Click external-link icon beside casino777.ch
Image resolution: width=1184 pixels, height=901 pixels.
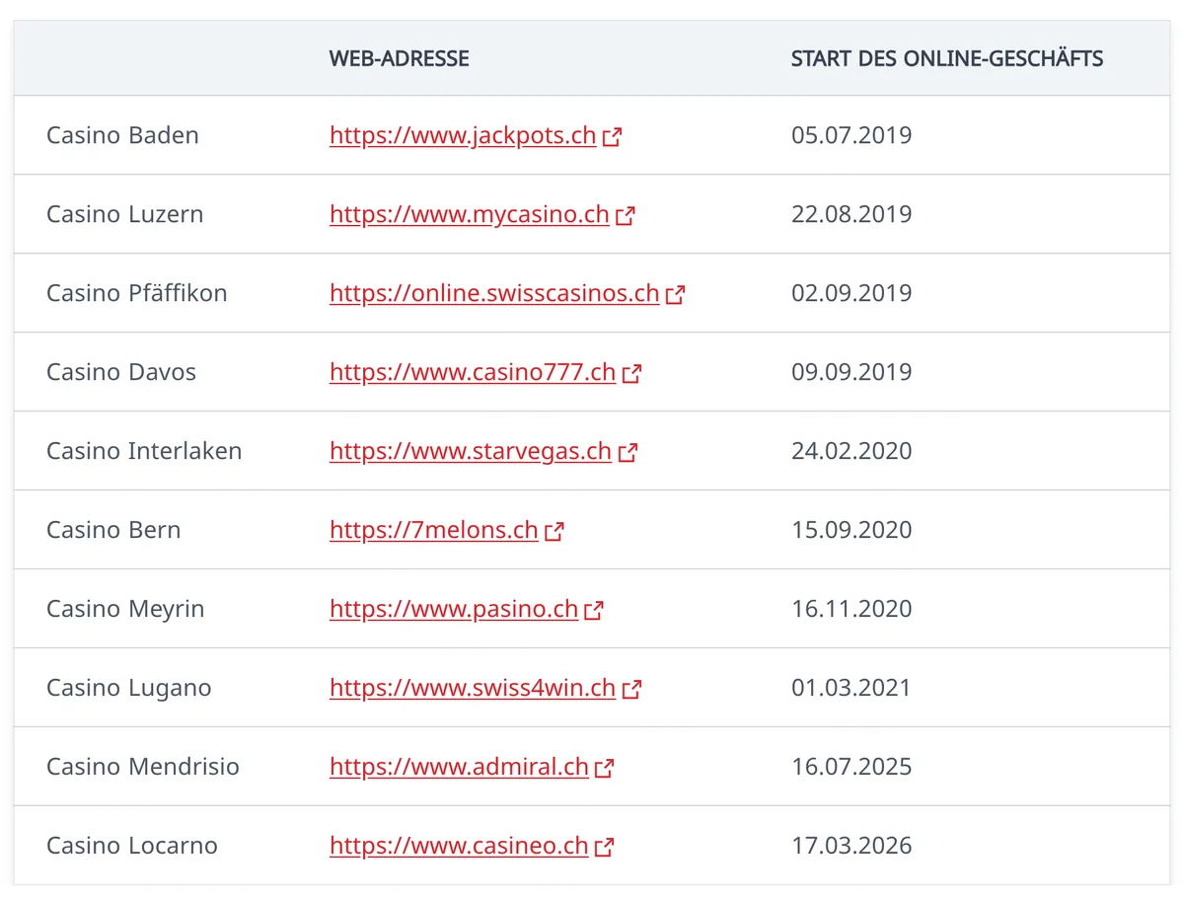tap(631, 374)
